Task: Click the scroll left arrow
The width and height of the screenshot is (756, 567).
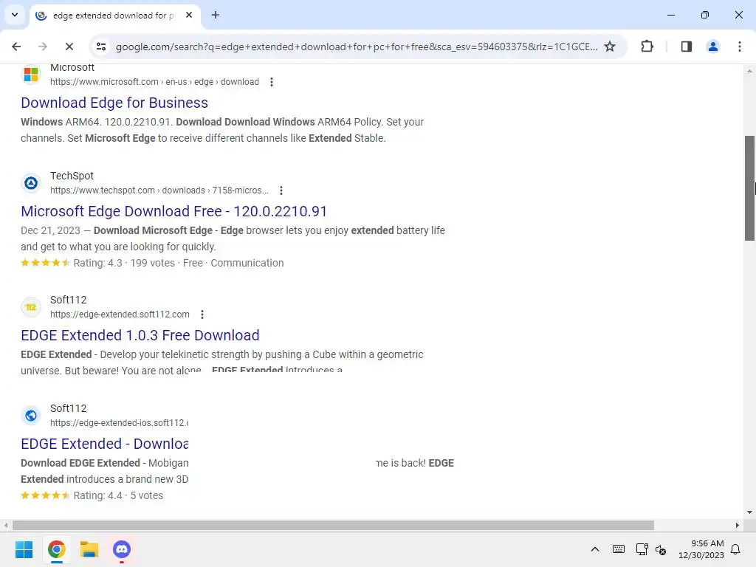Action: coord(6,525)
